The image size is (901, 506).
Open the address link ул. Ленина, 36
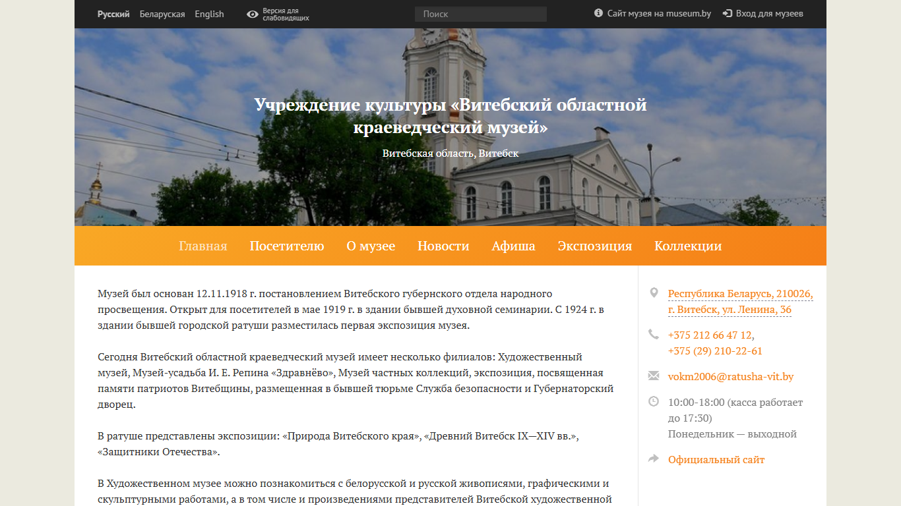click(x=740, y=302)
